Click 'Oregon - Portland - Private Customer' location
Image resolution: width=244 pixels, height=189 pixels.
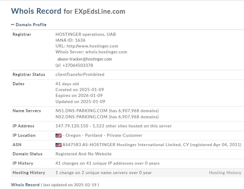pyautogui.click(x=104, y=135)
